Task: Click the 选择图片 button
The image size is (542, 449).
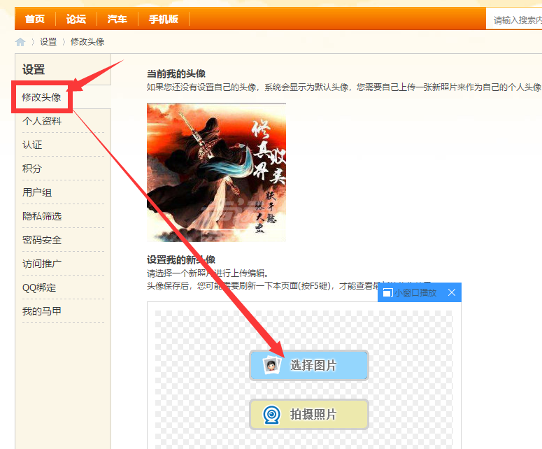Action: 309,365
